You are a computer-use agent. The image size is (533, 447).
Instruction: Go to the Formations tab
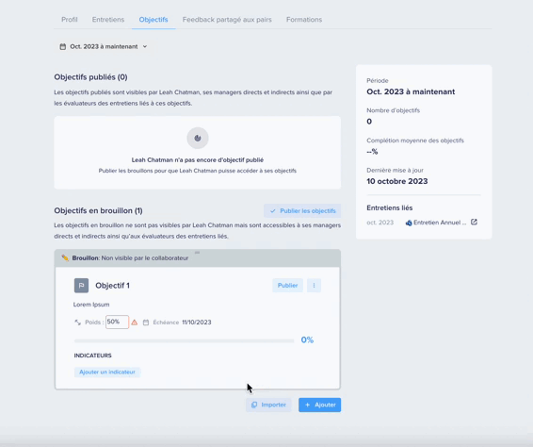[304, 20]
